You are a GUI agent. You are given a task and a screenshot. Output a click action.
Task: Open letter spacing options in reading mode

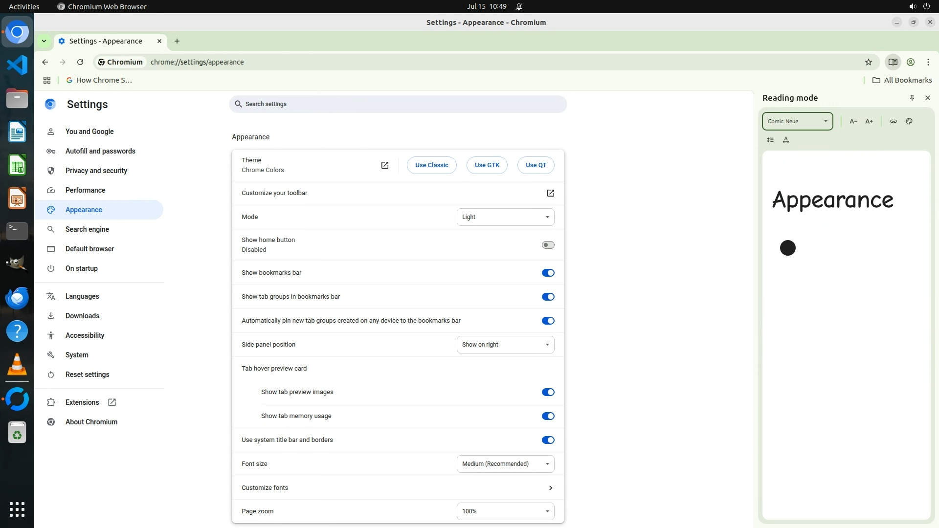[x=786, y=140]
